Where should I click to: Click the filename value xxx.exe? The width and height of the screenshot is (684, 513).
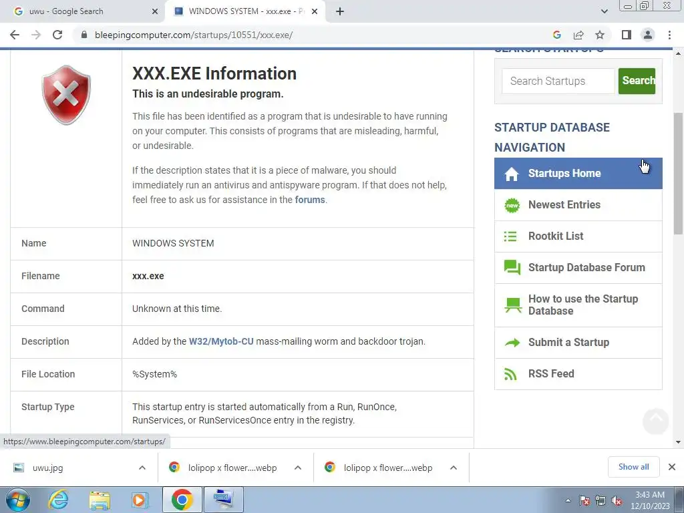[x=148, y=276]
